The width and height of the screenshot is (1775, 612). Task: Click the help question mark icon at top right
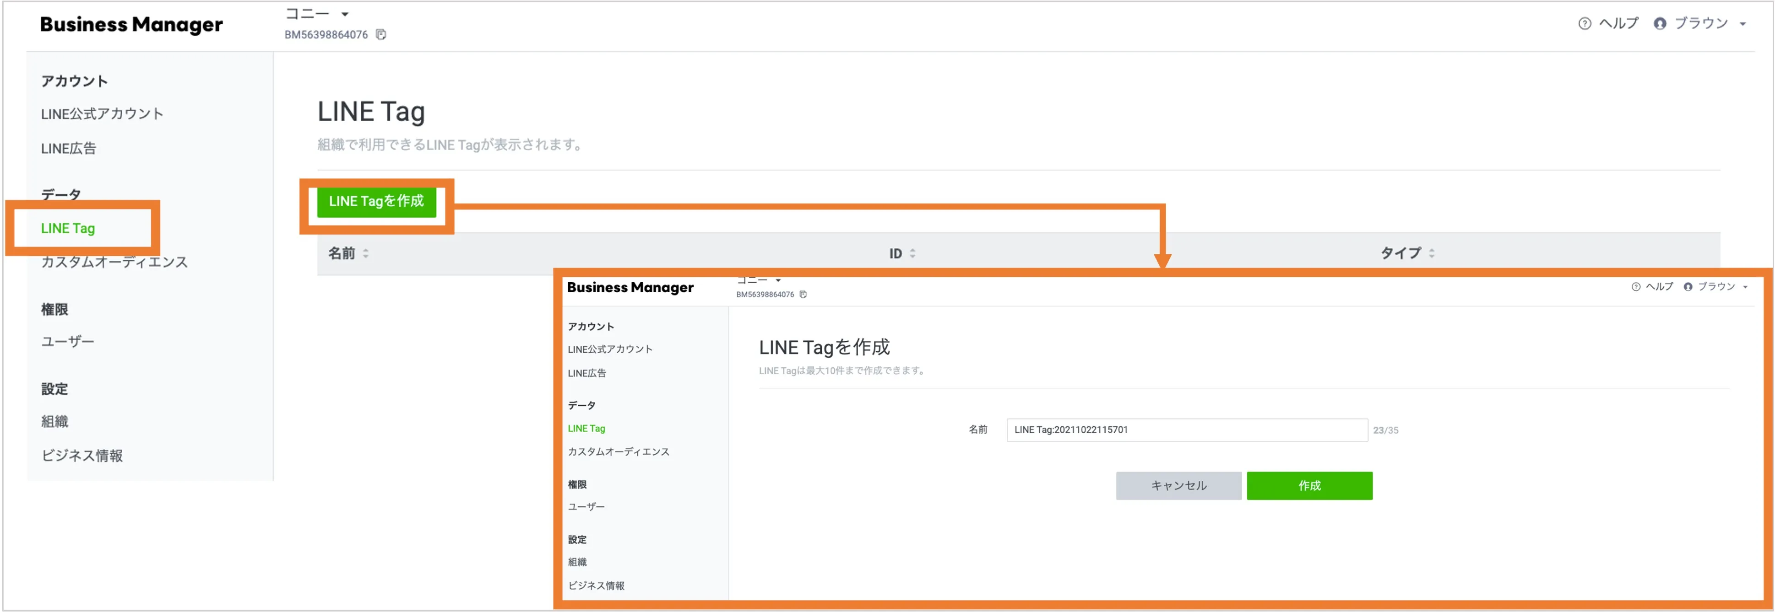pyautogui.click(x=1584, y=23)
